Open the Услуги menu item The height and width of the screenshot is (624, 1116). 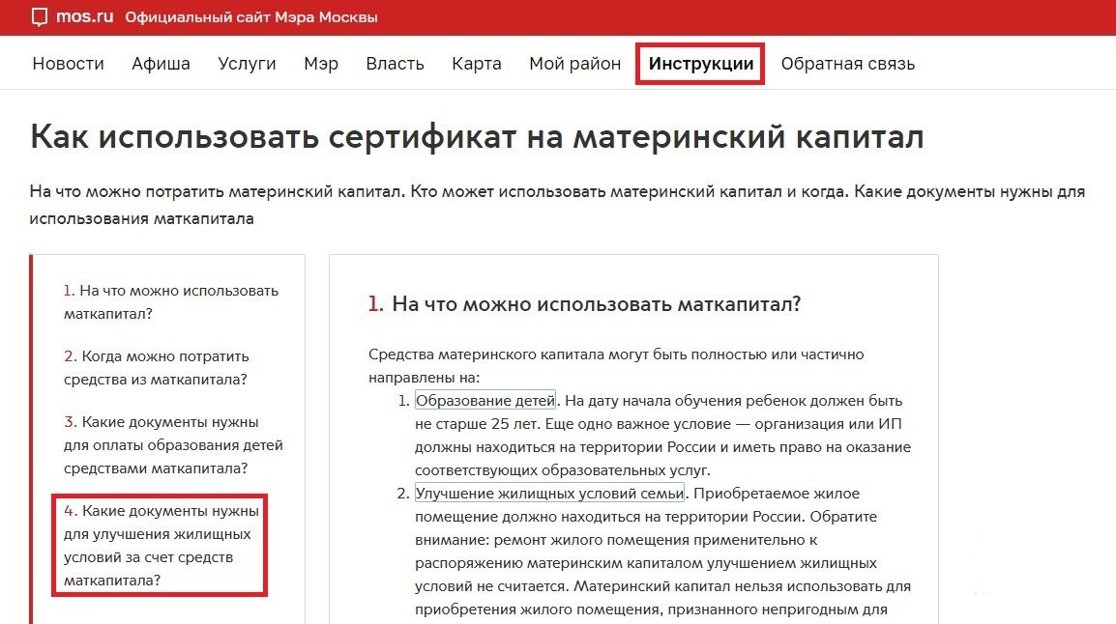247,63
